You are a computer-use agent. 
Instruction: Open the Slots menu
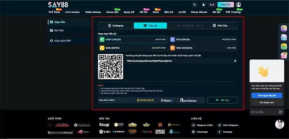tap(156, 12)
